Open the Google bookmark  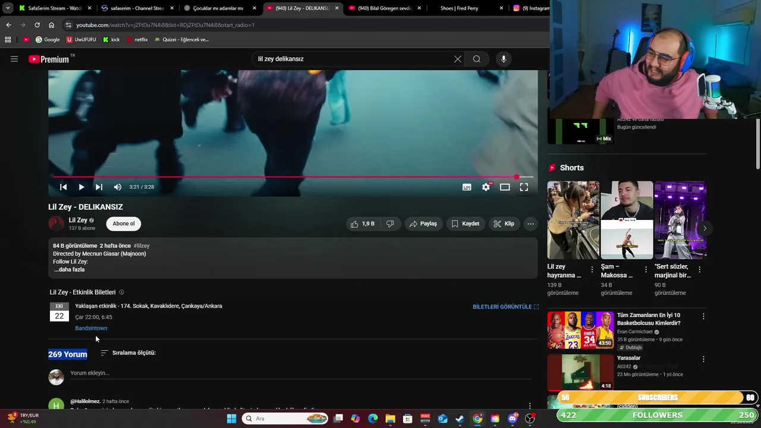point(48,40)
